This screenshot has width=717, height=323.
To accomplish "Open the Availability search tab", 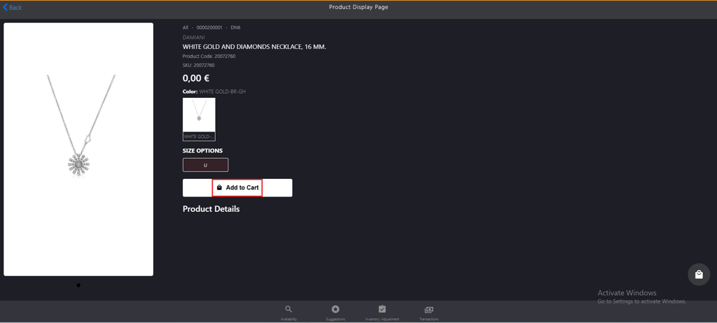I will (x=288, y=313).
